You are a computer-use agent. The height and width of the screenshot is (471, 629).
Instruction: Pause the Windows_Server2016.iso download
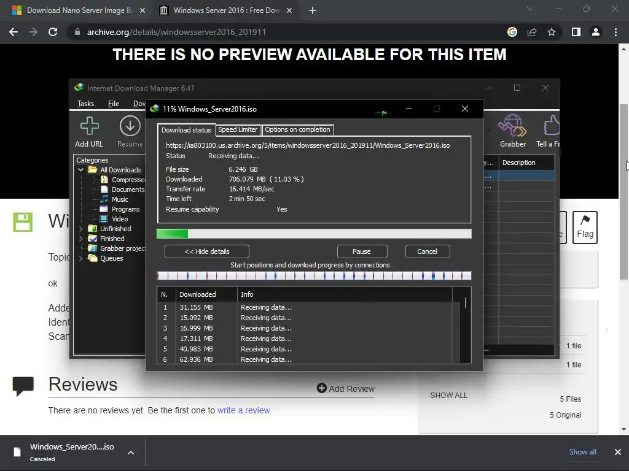tap(362, 251)
